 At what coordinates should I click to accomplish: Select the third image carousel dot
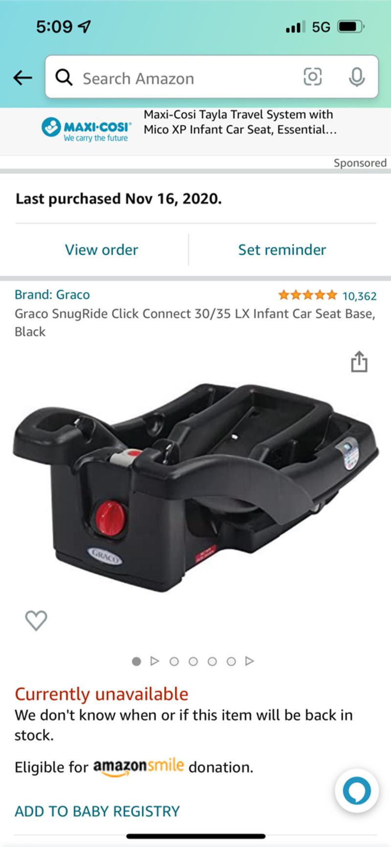pyautogui.click(x=193, y=661)
